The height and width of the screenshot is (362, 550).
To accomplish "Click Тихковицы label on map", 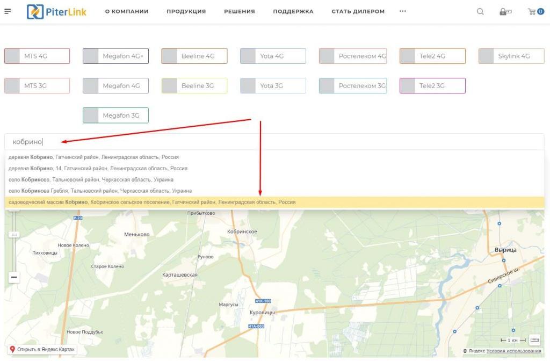I will click(x=45, y=253).
